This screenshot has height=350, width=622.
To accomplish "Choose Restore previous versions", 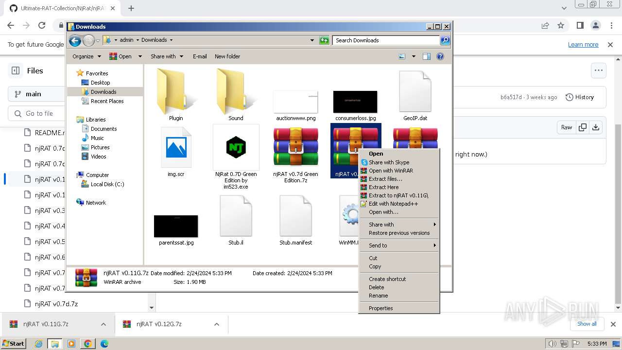I will pos(399,233).
